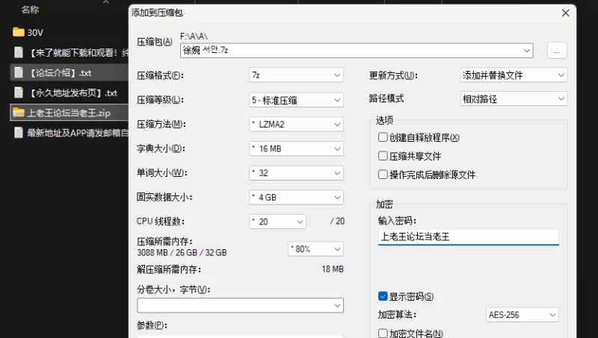Open the CPU 线程数 dropdown

coord(277,222)
